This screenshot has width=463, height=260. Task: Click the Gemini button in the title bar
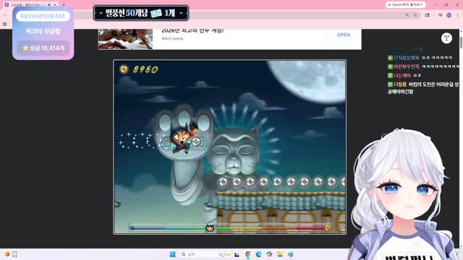tap(405, 5)
